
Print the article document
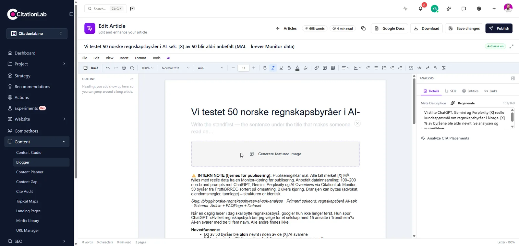coord(124,68)
